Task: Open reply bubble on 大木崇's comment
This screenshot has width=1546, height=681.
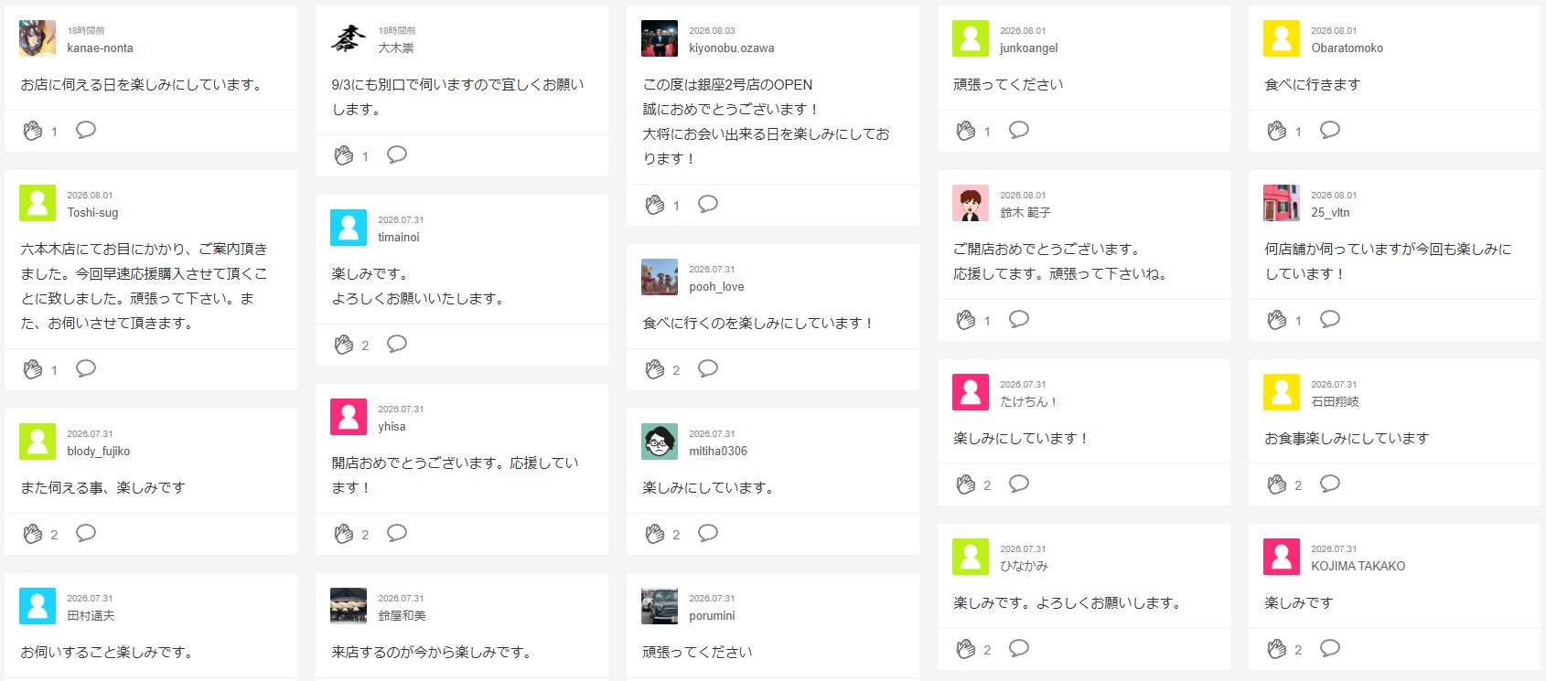Action: point(397,154)
